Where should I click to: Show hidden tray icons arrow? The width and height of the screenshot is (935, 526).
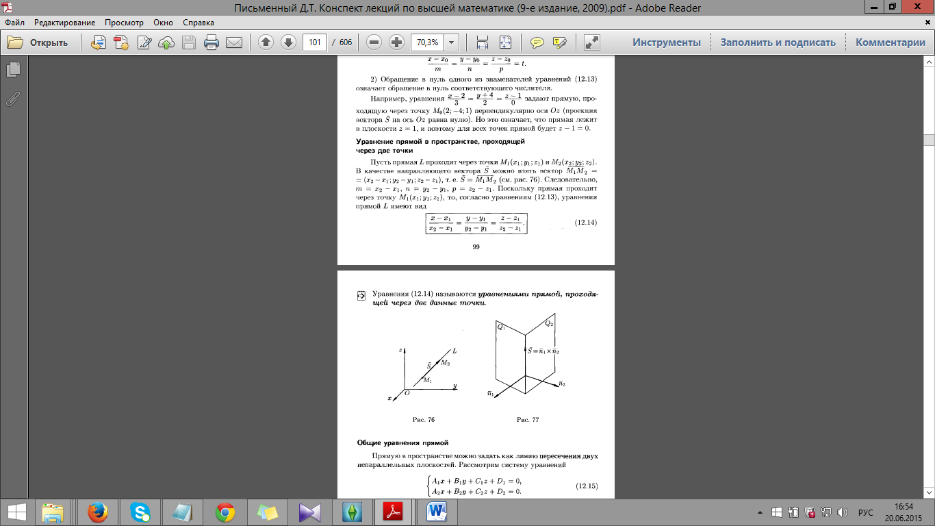click(x=760, y=512)
